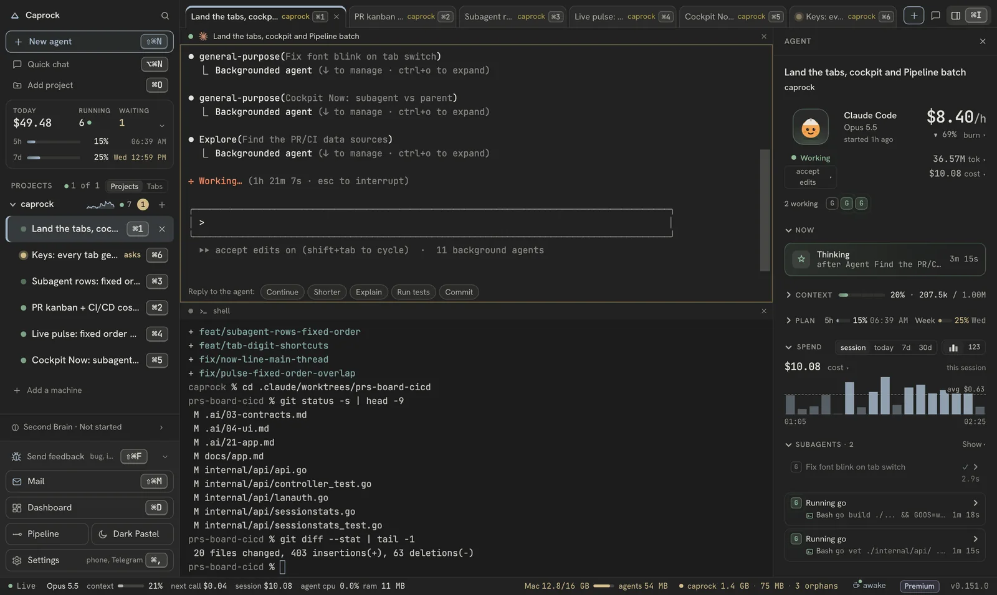Switch spend view to 123 numbers
Viewport: 997px width, 595px height.
tap(974, 347)
